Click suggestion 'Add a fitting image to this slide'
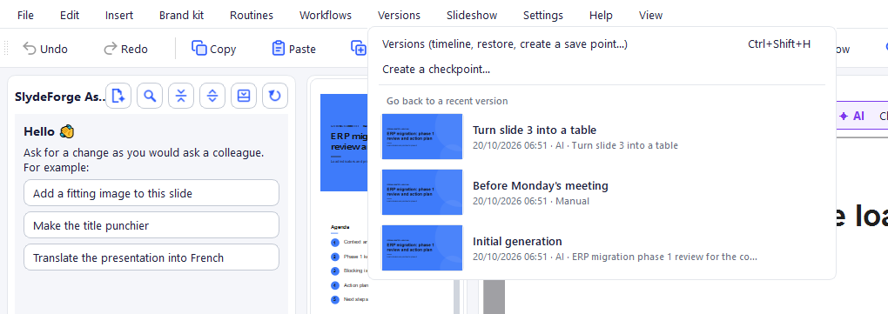The height and width of the screenshot is (314, 888). coord(151,193)
